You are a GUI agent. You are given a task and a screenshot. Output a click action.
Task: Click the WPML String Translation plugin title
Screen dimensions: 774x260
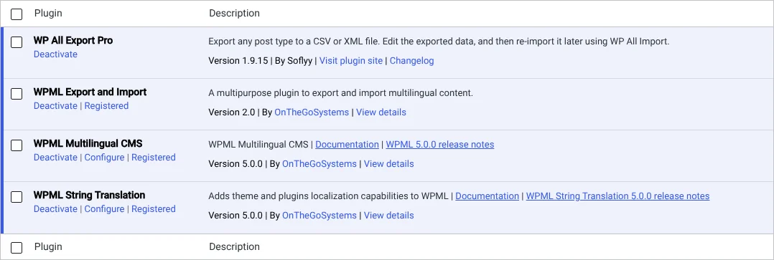89,195
